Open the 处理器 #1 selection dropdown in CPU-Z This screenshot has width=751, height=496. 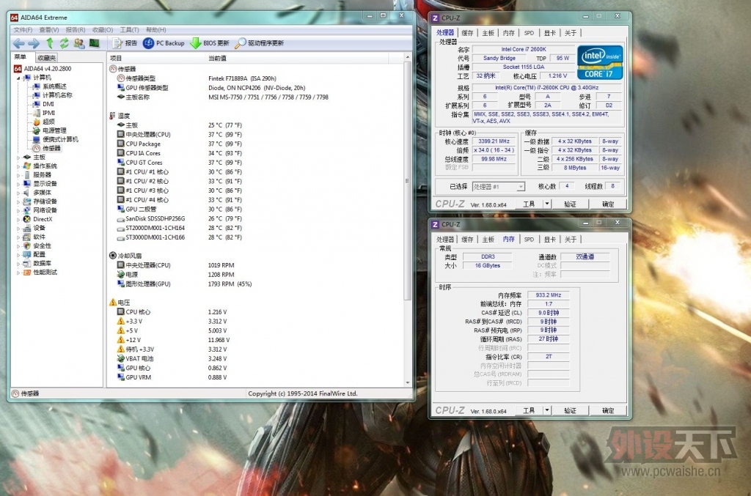[499, 187]
